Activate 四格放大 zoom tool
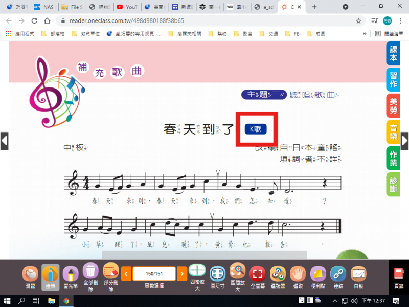 click(197, 275)
